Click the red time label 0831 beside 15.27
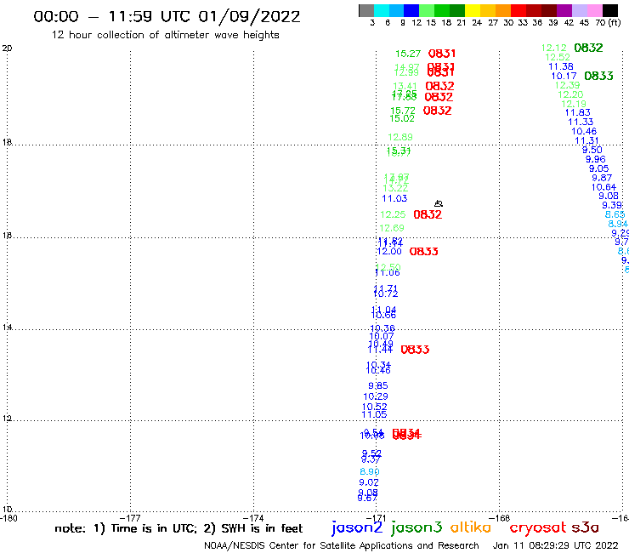The image size is (629, 553). click(x=442, y=54)
